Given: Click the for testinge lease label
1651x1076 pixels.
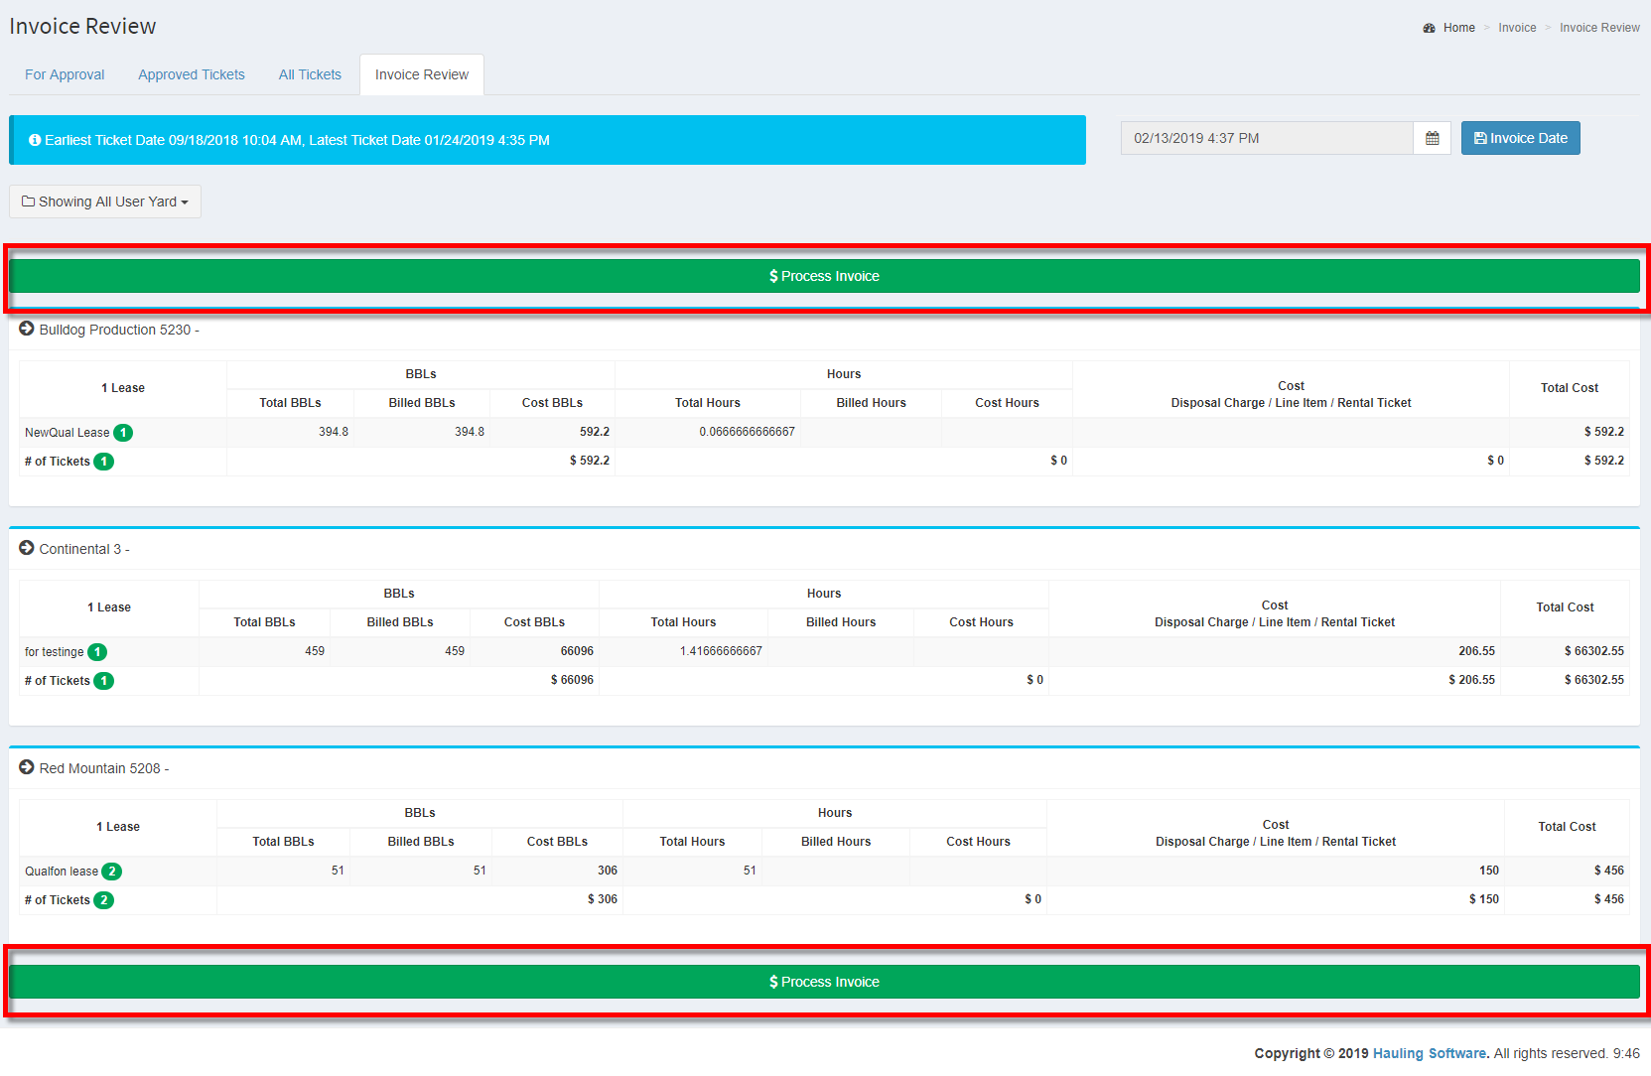Looking at the screenshot, I should [x=55, y=652].
